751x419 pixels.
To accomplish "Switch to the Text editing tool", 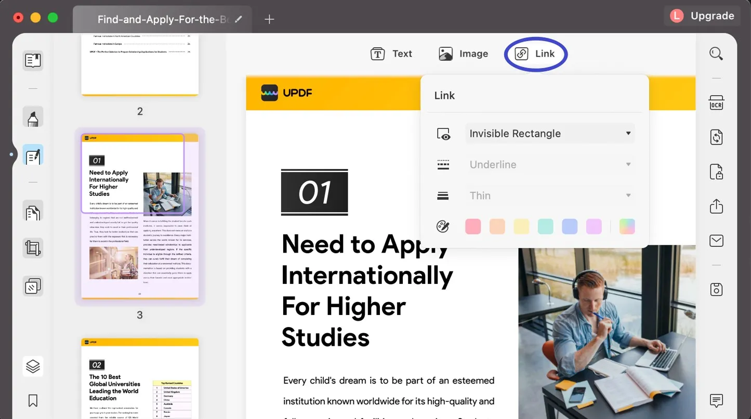I will point(391,54).
